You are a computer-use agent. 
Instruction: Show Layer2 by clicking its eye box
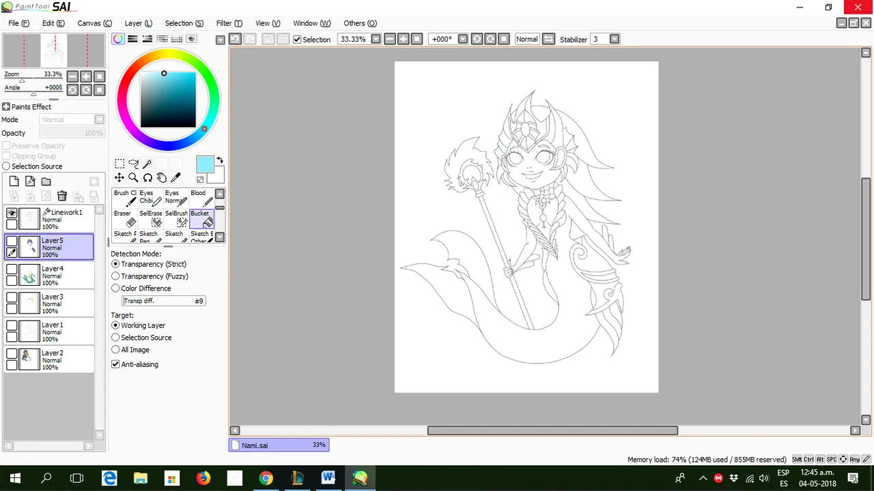click(12, 354)
